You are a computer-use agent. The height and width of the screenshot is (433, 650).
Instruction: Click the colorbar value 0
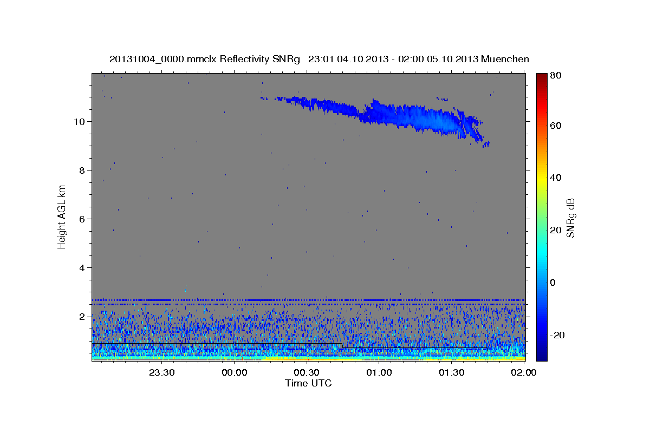[554, 283]
